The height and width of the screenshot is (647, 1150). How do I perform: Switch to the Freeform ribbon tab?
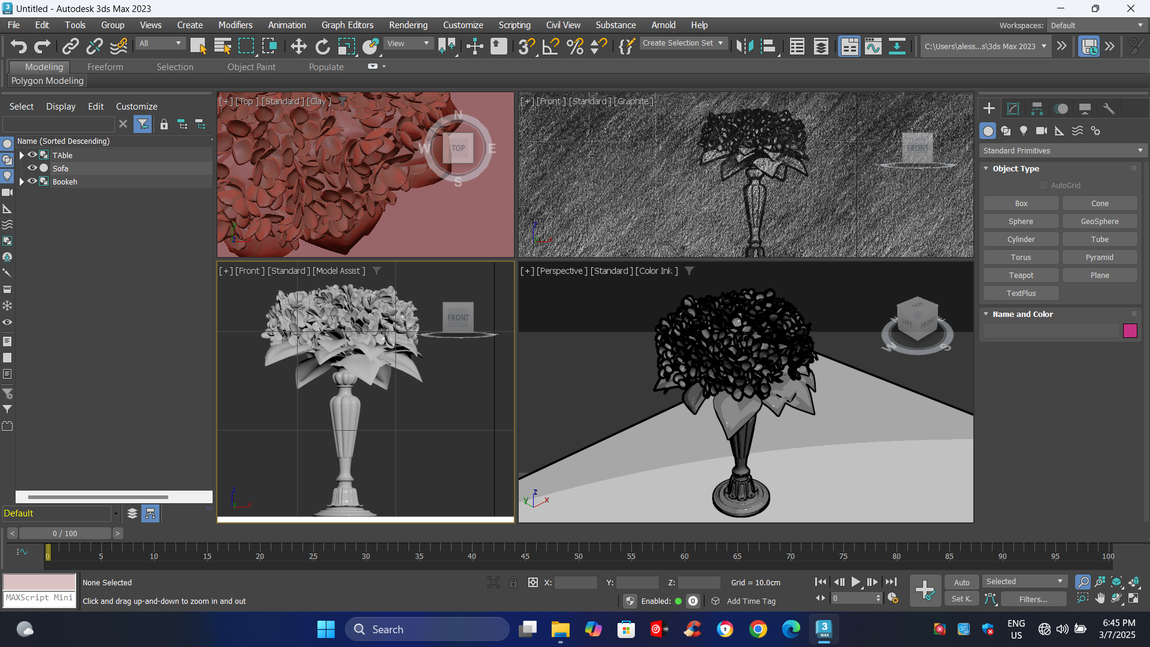click(x=105, y=67)
